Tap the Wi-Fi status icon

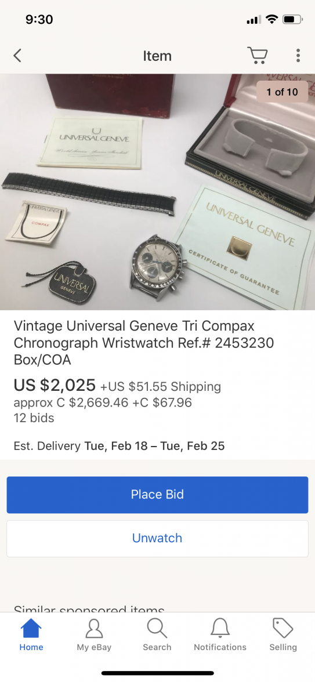click(x=272, y=19)
